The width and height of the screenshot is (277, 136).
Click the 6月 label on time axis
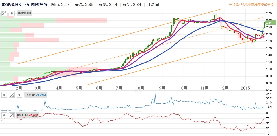pyautogui.click(x=99, y=88)
